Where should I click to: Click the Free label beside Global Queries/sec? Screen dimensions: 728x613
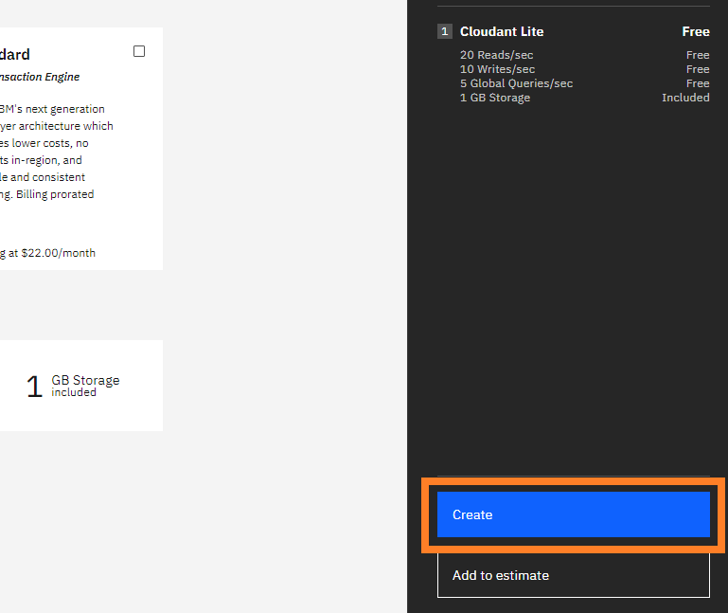tap(698, 83)
